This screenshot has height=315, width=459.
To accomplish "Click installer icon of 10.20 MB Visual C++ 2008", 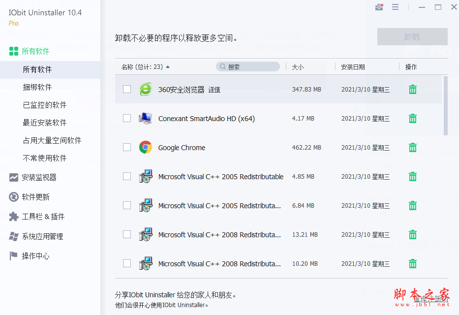I will pyautogui.click(x=146, y=263).
